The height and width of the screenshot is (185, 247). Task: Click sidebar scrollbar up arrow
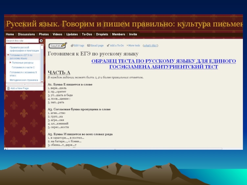(42, 45)
